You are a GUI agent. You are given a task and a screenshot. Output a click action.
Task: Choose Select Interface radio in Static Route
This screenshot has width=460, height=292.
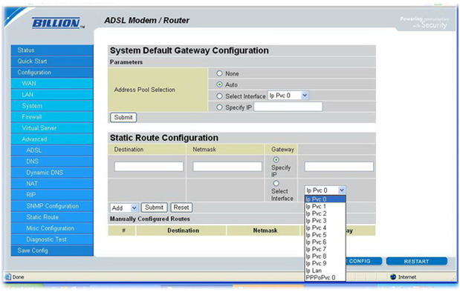pos(276,184)
